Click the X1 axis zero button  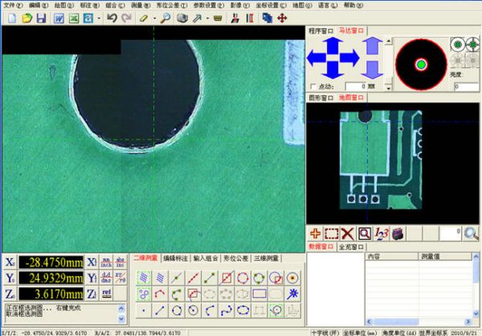[92, 262]
